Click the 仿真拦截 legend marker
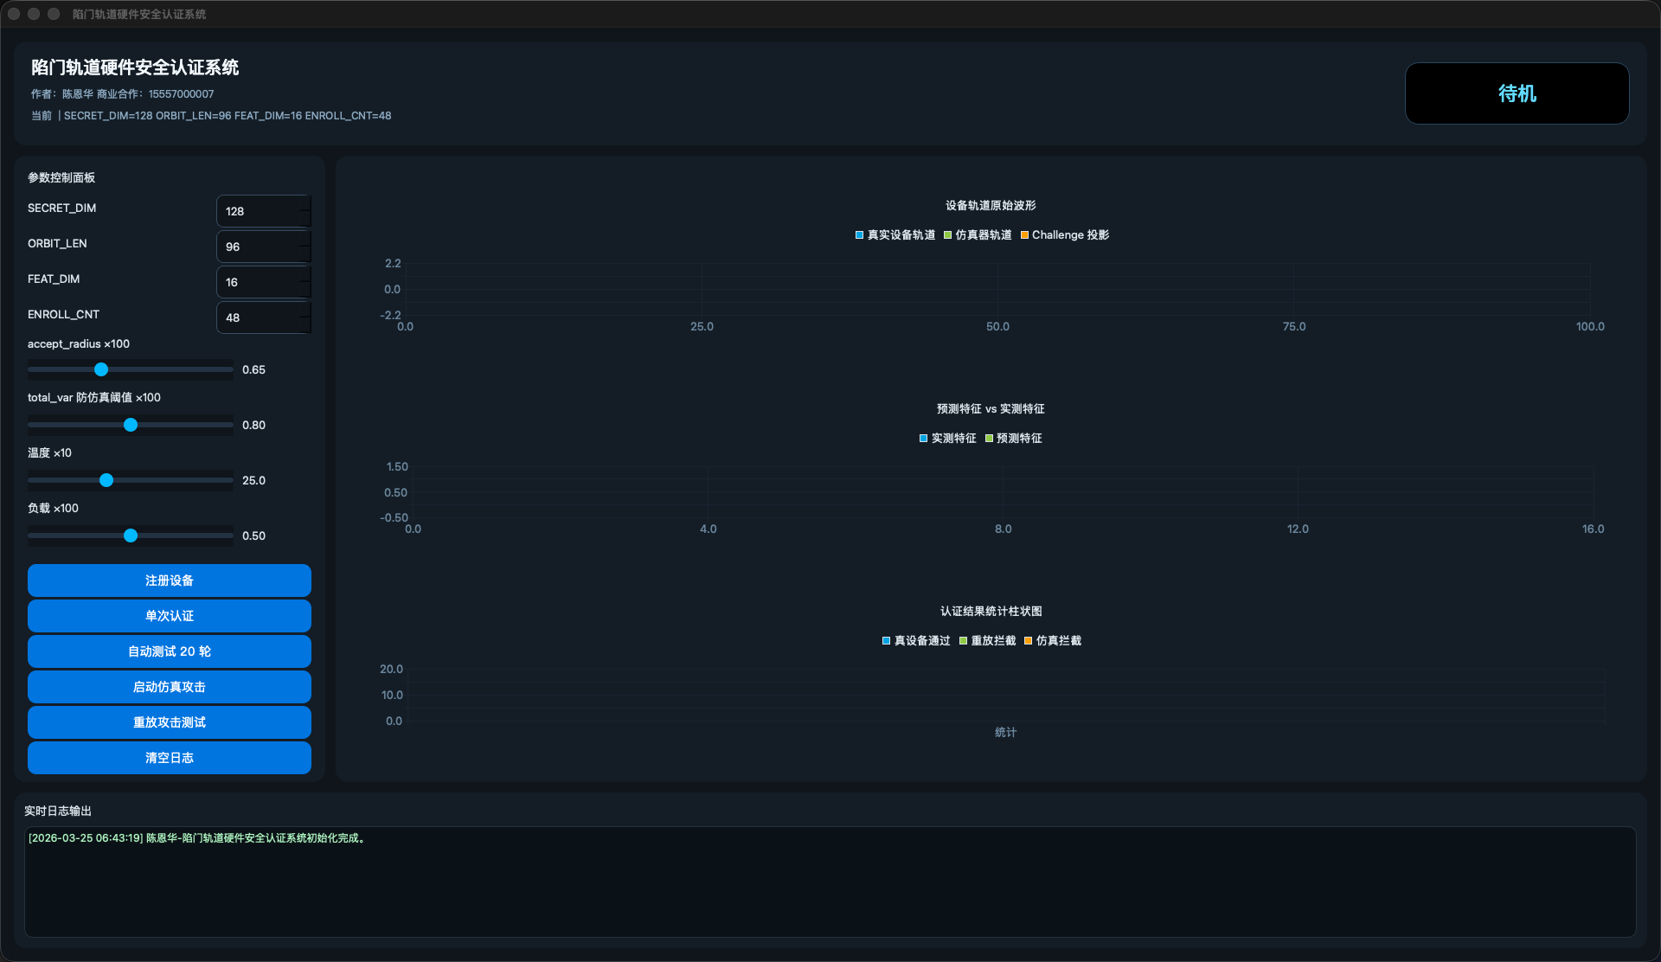The height and width of the screenshot is (962, 1661). point(1028,641)
